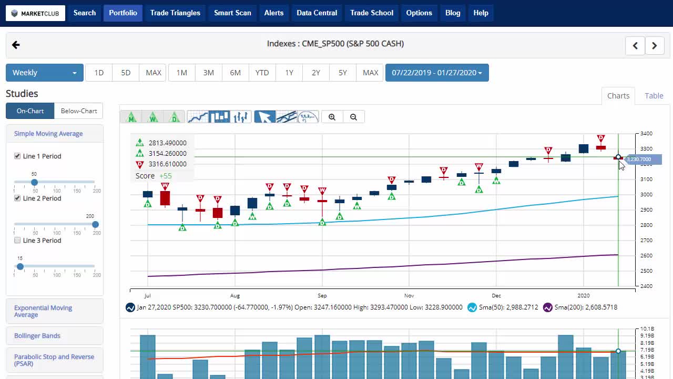Toggle the Line 1 Period checkbox
This screenshot has height=379, width=673.
coord(17,156)
